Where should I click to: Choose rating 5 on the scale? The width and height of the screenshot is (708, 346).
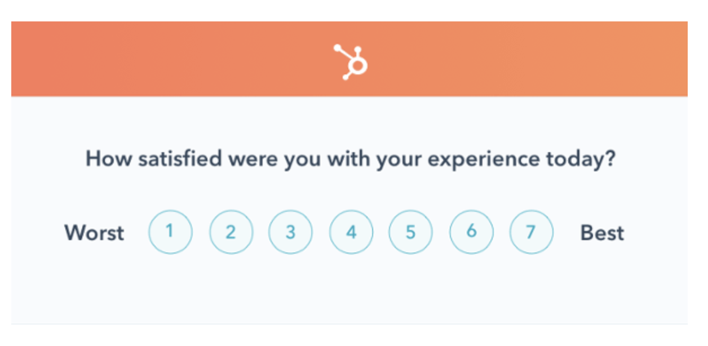[x=410, y=232]
